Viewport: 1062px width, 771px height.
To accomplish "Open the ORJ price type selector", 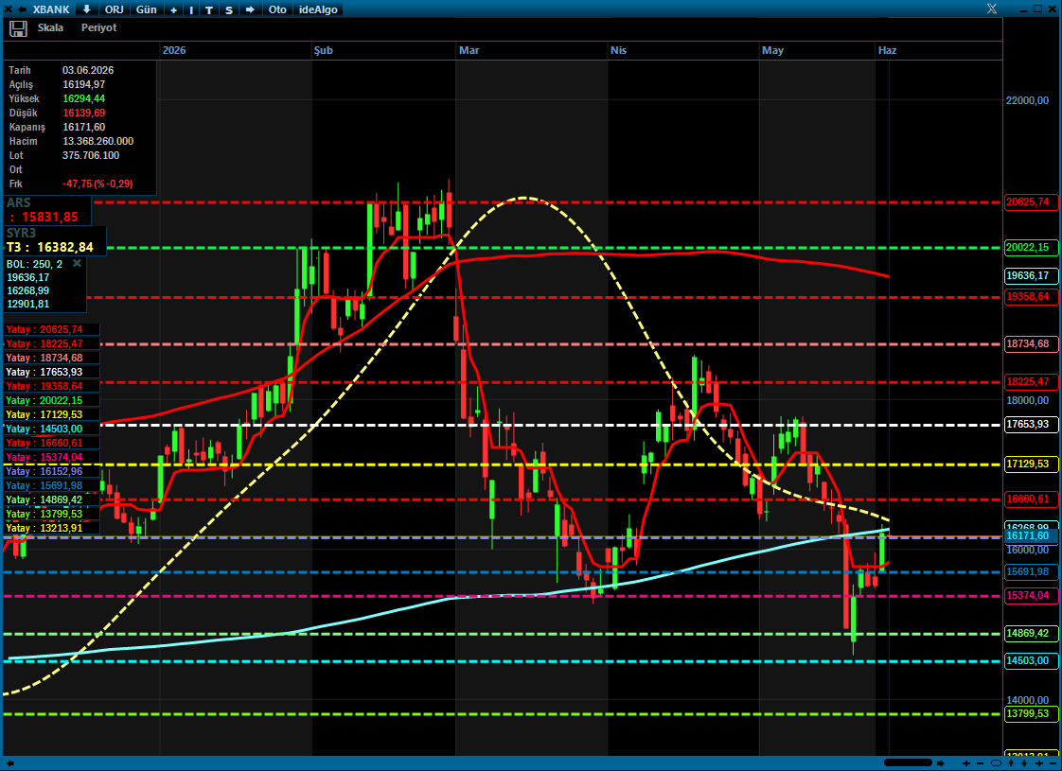I will point(115,9).
